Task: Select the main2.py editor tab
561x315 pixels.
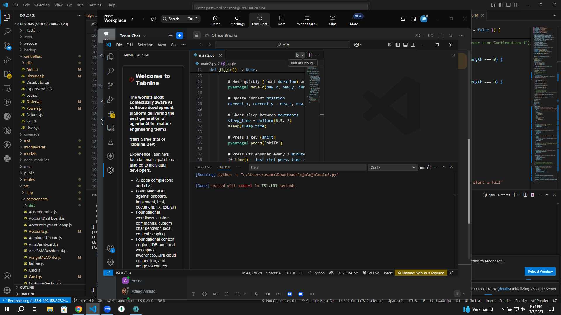Action: (206, 55)
